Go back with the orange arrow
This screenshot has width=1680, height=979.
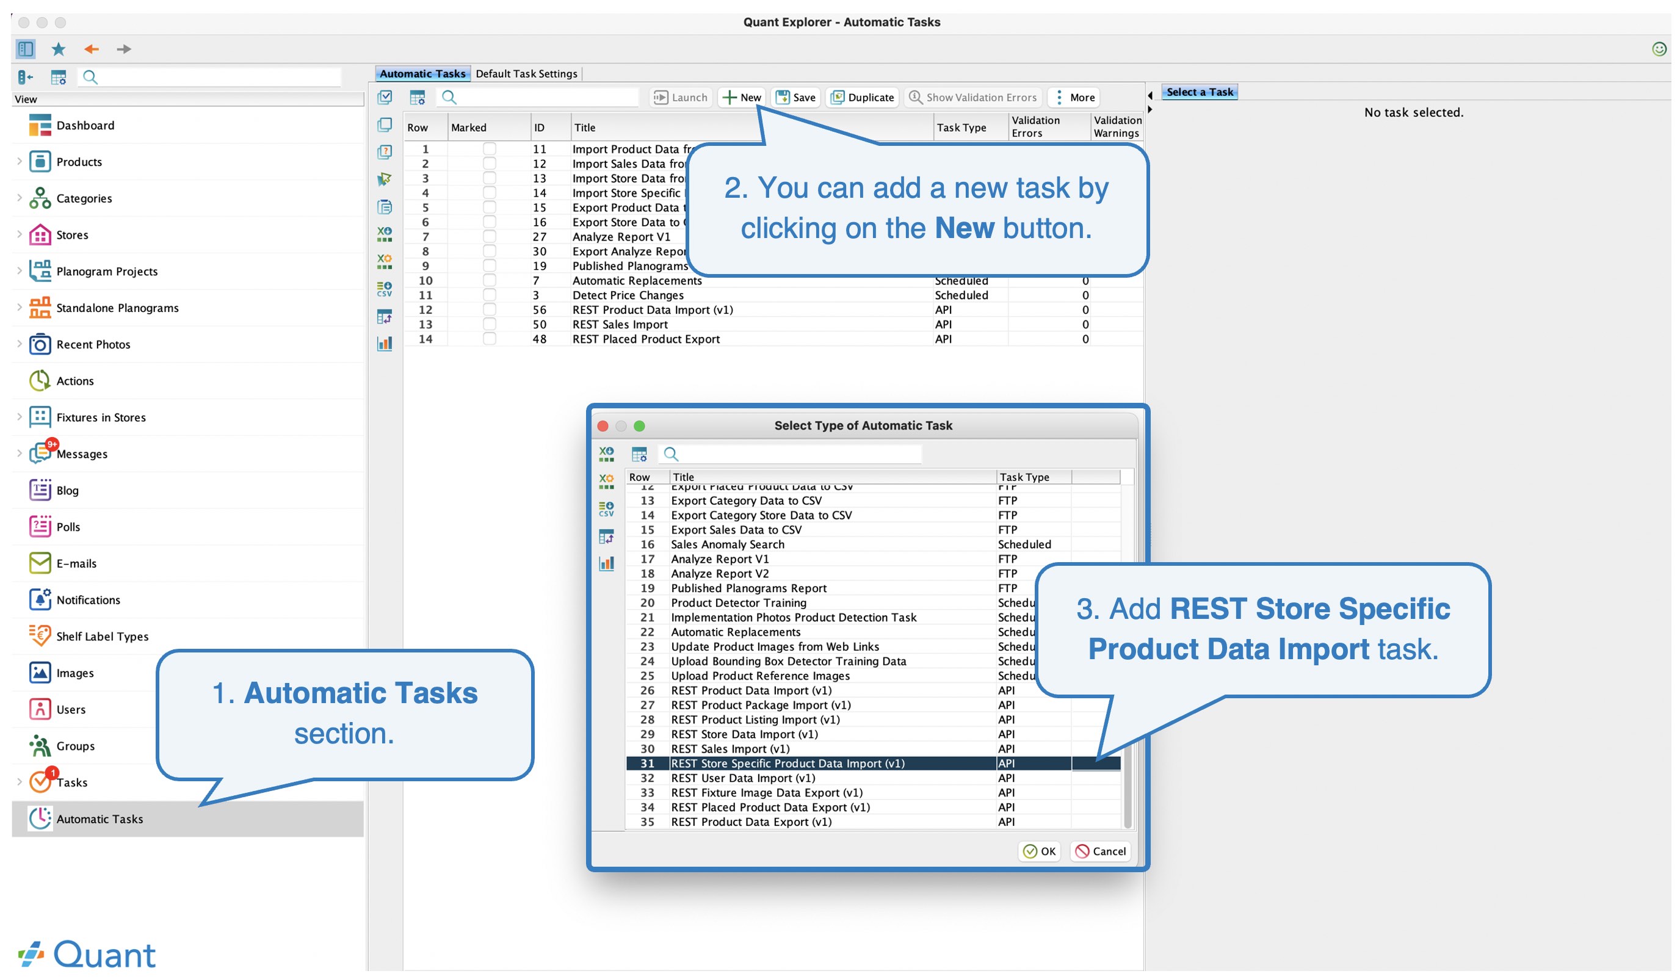click(92, 49)
